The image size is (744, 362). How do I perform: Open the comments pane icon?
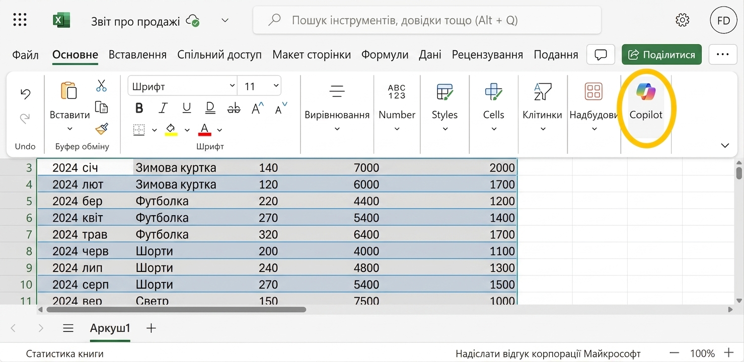click(601, 54)
